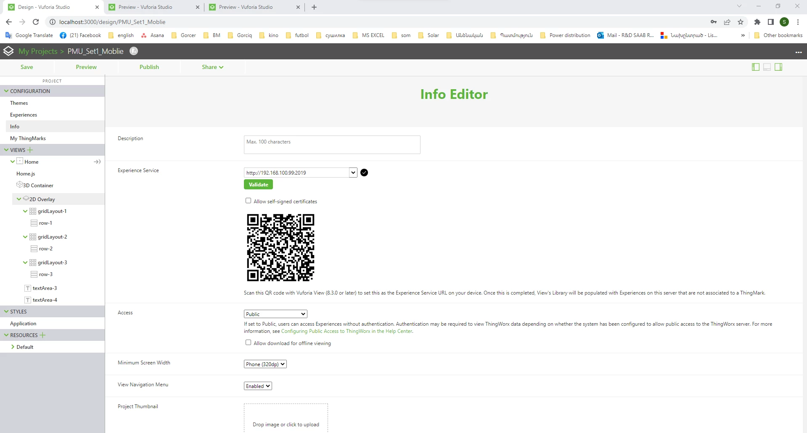The width and height of the screenshot is (807, 433).
Task: Switch to Design - Vuforia Studio tab
Action: (x=53, y=7)
